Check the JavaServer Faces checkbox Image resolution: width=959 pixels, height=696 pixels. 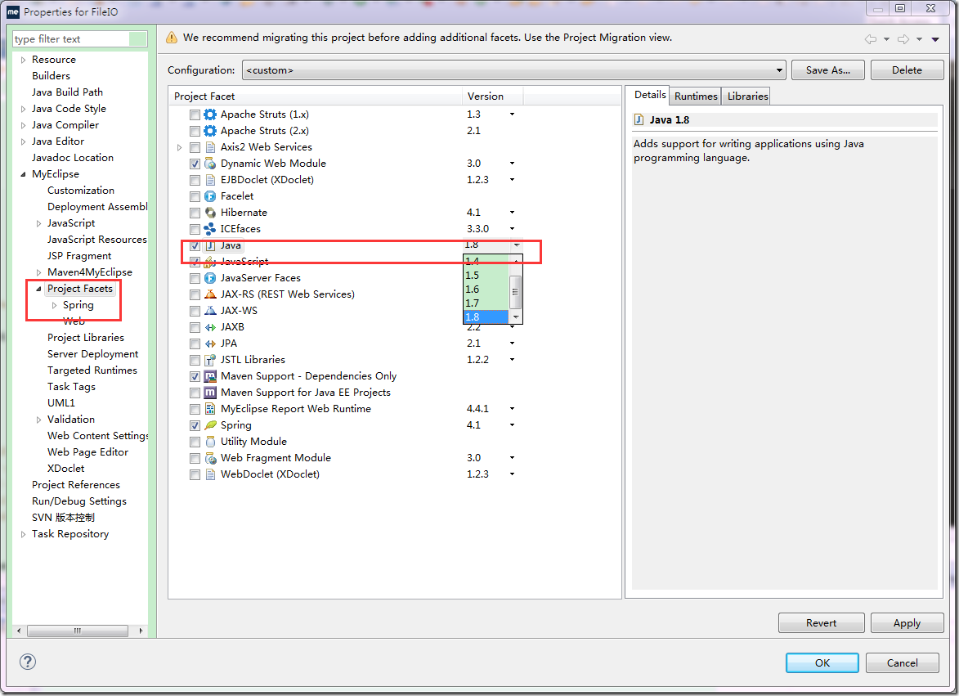point(195,278)
